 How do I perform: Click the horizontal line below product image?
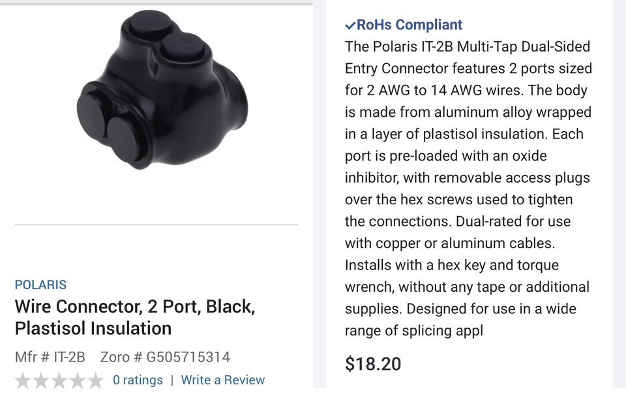(x=156, y=224)
